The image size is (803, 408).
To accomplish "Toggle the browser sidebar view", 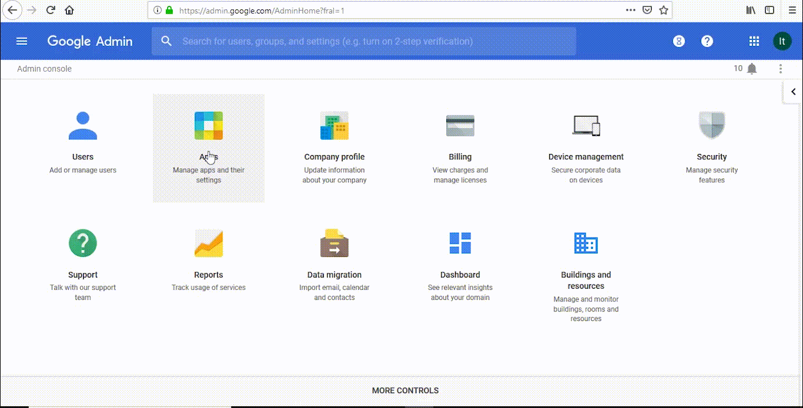I will pos(769,10).
